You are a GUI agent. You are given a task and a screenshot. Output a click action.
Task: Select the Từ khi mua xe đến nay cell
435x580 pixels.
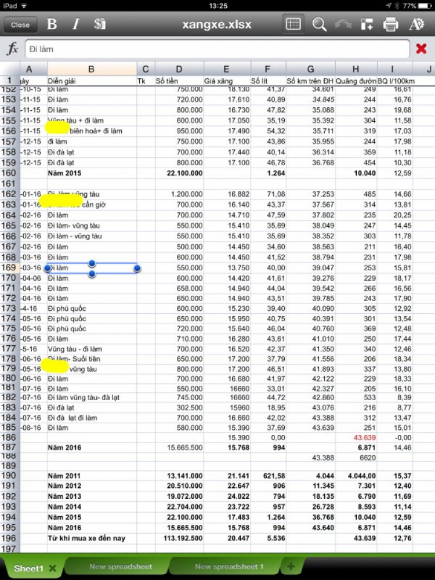(92, 538)
